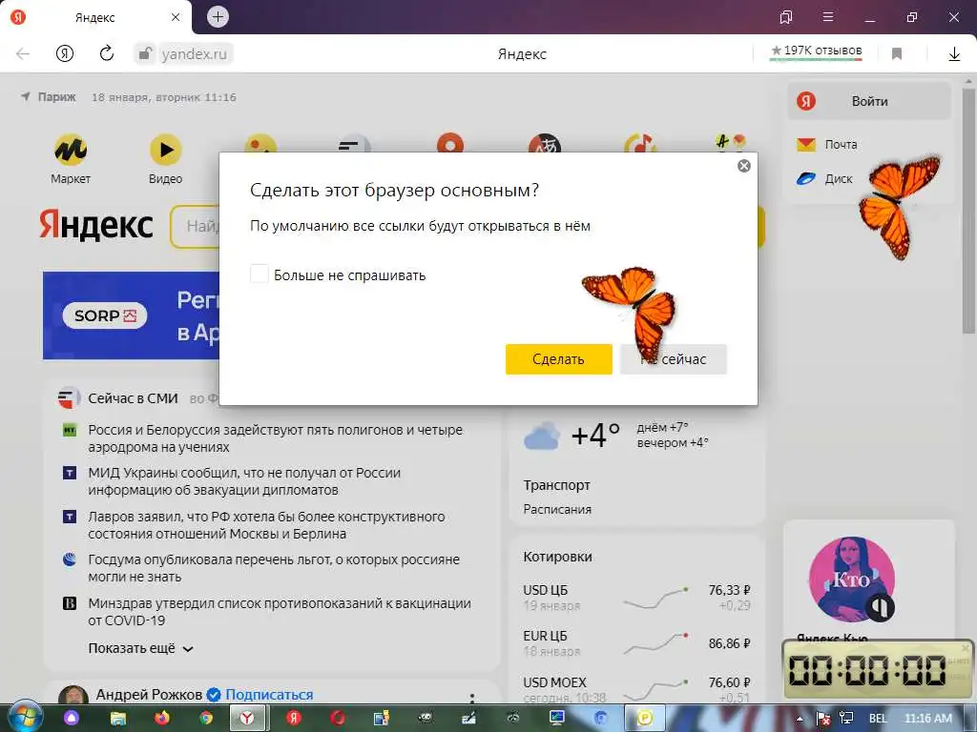Viewport: 977px width, 732px height.
Task: Open the Госдума перечень льгот headline
Action: [x=274, y=568]
